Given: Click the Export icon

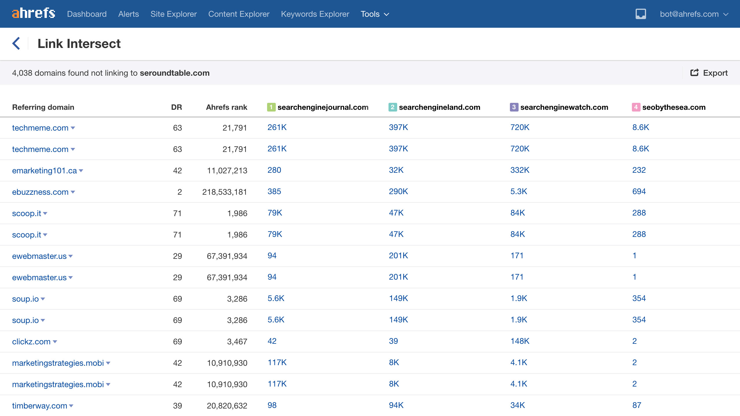Looking at the screenshot, I should (x=694, y=73).
